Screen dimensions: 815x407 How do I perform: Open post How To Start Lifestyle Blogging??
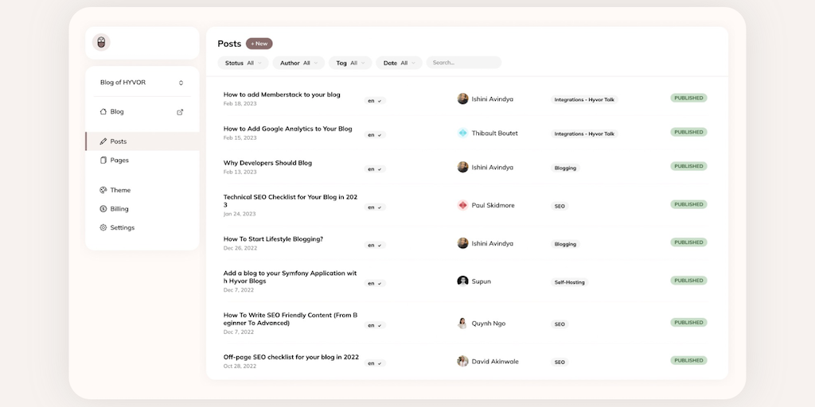coord(274,239)
